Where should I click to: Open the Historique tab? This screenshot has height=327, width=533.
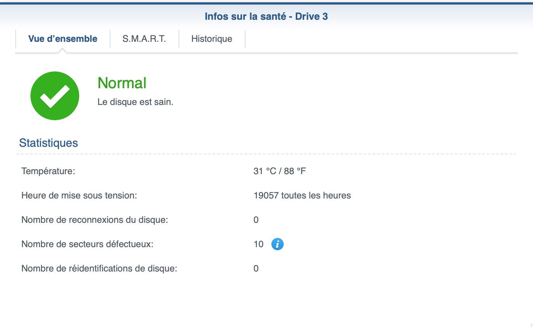212,39
